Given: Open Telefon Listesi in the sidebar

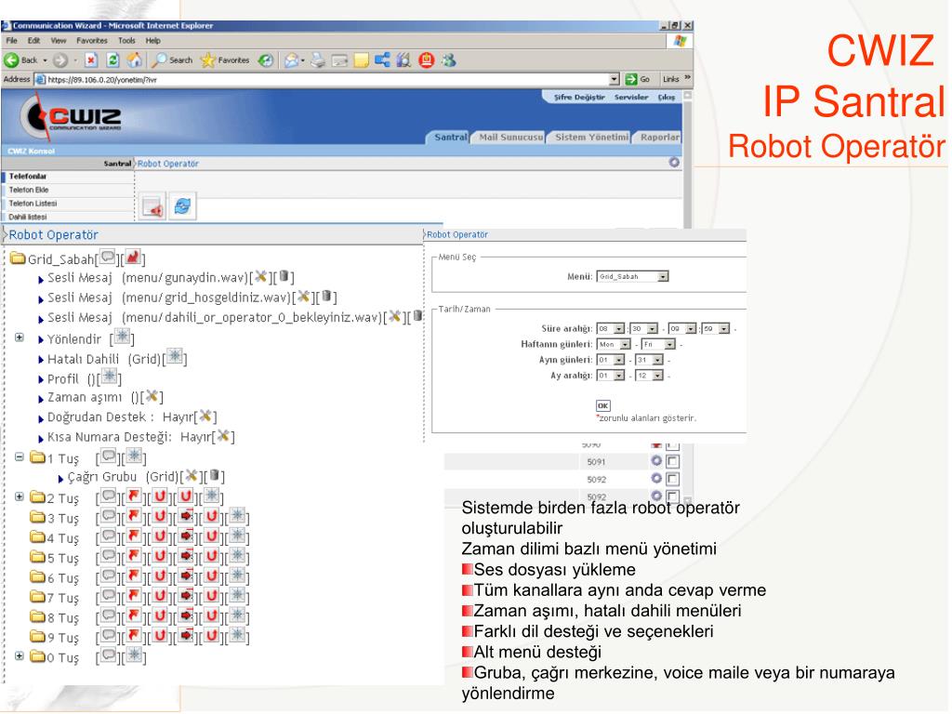Looking at the screenshot, I should tap(33, 204).
